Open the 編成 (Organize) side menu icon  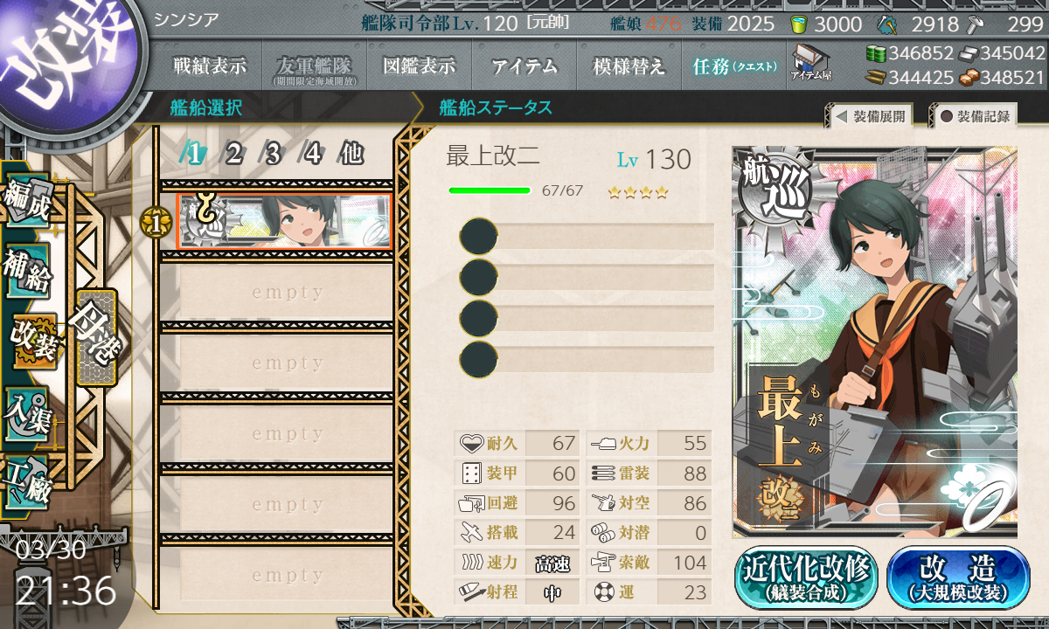pos(28,203)
